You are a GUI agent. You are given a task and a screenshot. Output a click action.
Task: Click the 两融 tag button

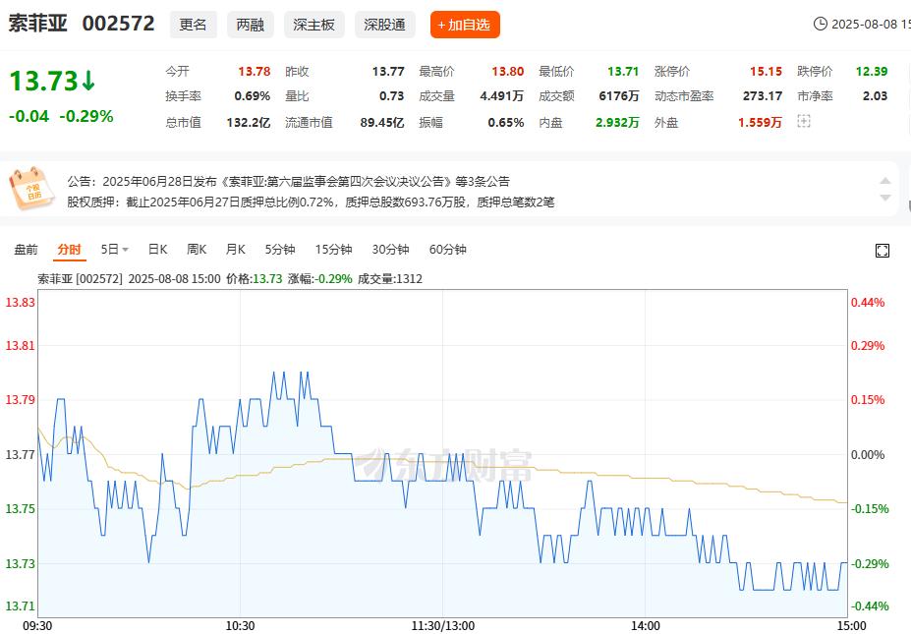pos(251,25)
